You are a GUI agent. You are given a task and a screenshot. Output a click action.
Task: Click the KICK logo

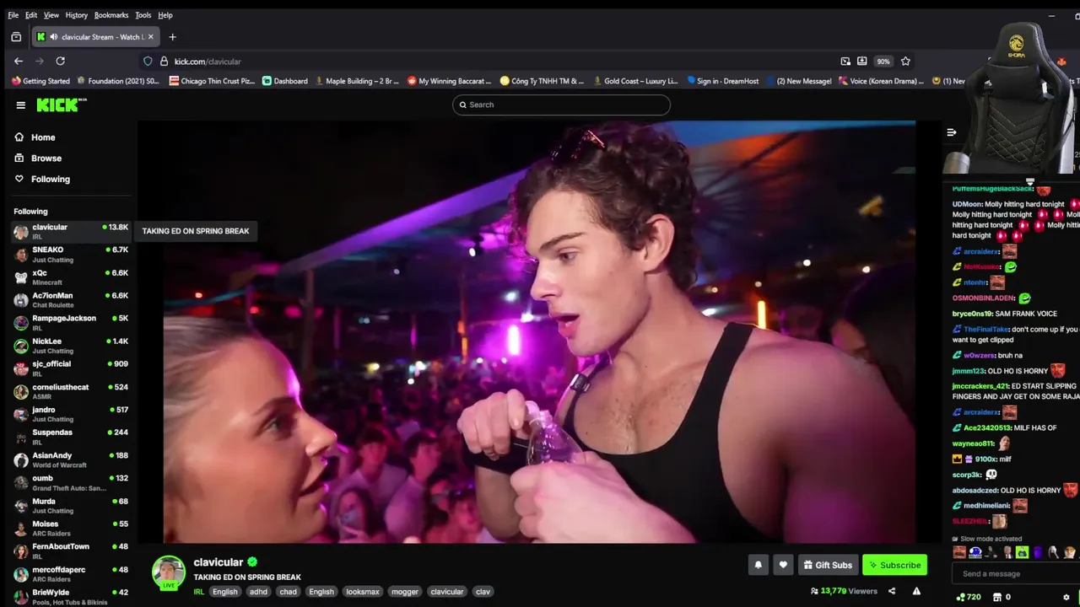coord(61,105)
